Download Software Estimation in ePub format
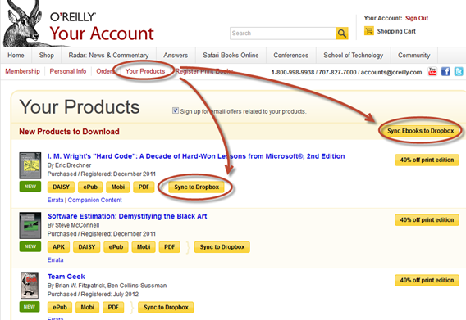466x320 pixels. click(116, 246)
